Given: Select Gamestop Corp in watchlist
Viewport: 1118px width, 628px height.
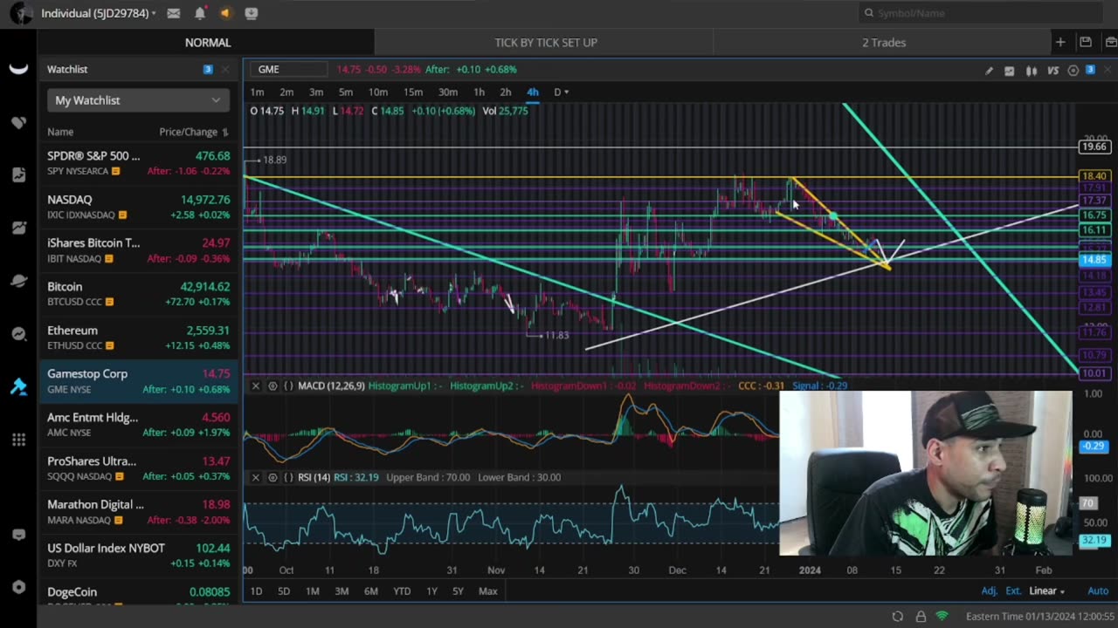Looking at the screenshot, I should click(138, 381).
